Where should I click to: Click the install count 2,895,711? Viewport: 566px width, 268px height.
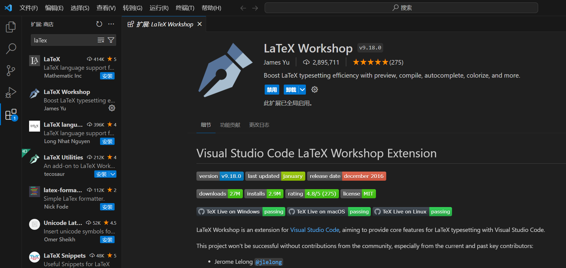pos(321,62)
